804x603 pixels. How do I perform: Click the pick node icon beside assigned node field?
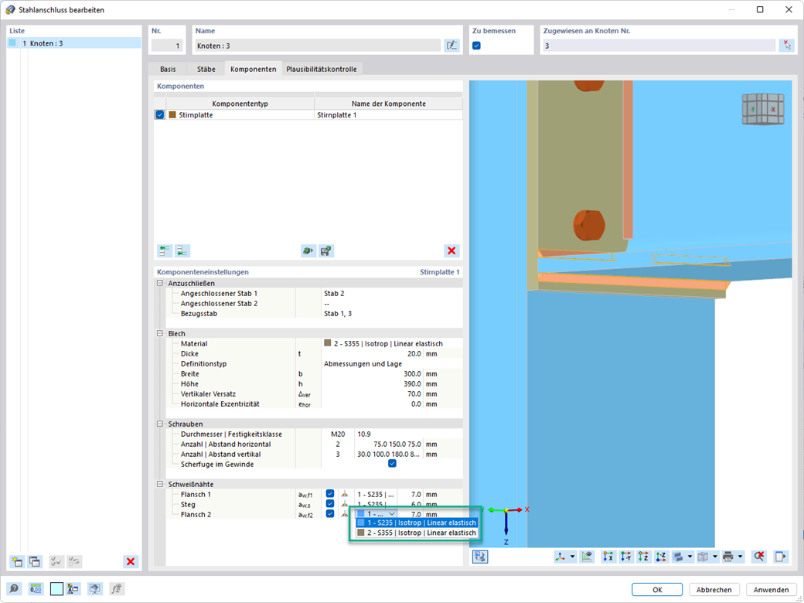tap(786, 46)
